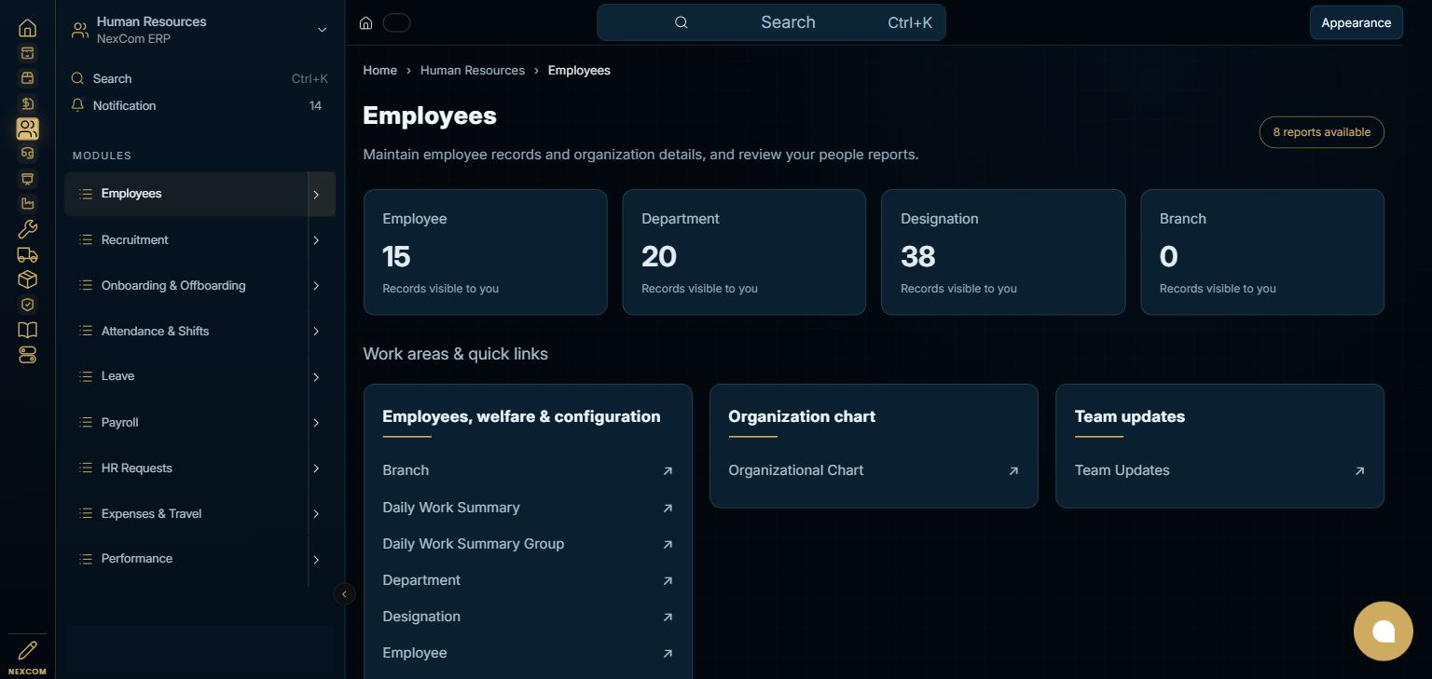
Task: Click the arrow icon beside Team Updates
Action: pyautogui.click(x=1359, y=471)
